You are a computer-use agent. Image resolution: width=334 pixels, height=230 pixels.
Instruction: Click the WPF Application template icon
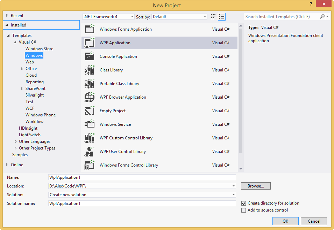pos(90,43)
